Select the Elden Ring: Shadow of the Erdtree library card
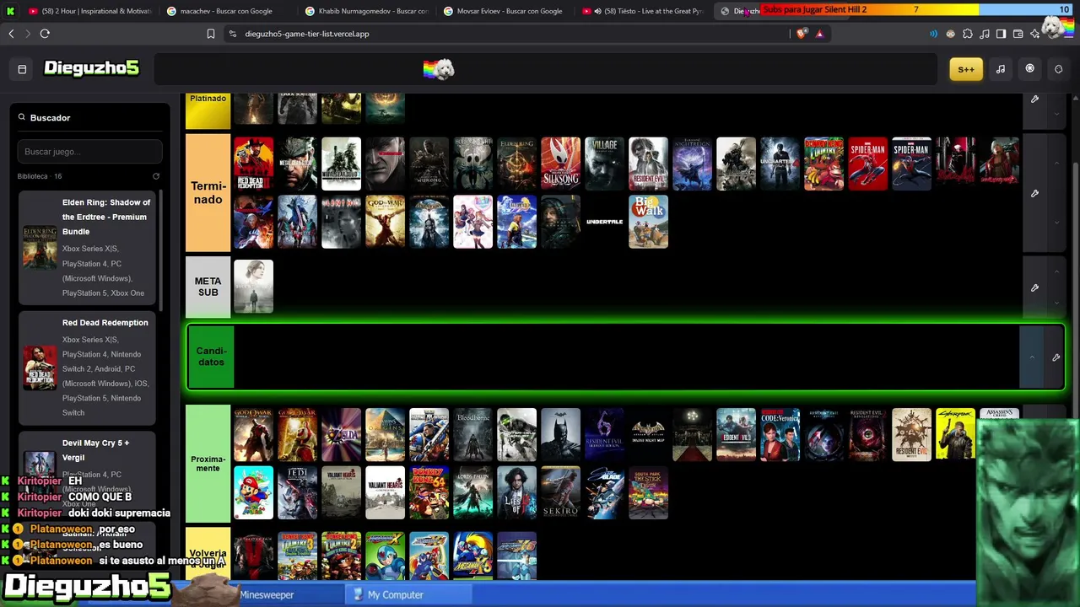 [87, 247]
